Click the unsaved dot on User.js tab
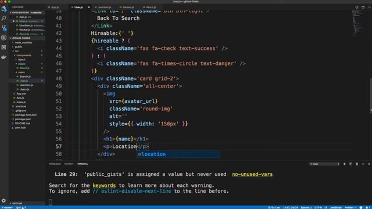372x209 pixels. tap(89, 8)
